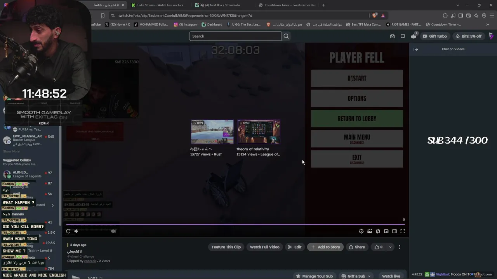This screenshot has height=279, width=497.
Task: Open the cobracir clipper profile link
Action: [90, 261]
